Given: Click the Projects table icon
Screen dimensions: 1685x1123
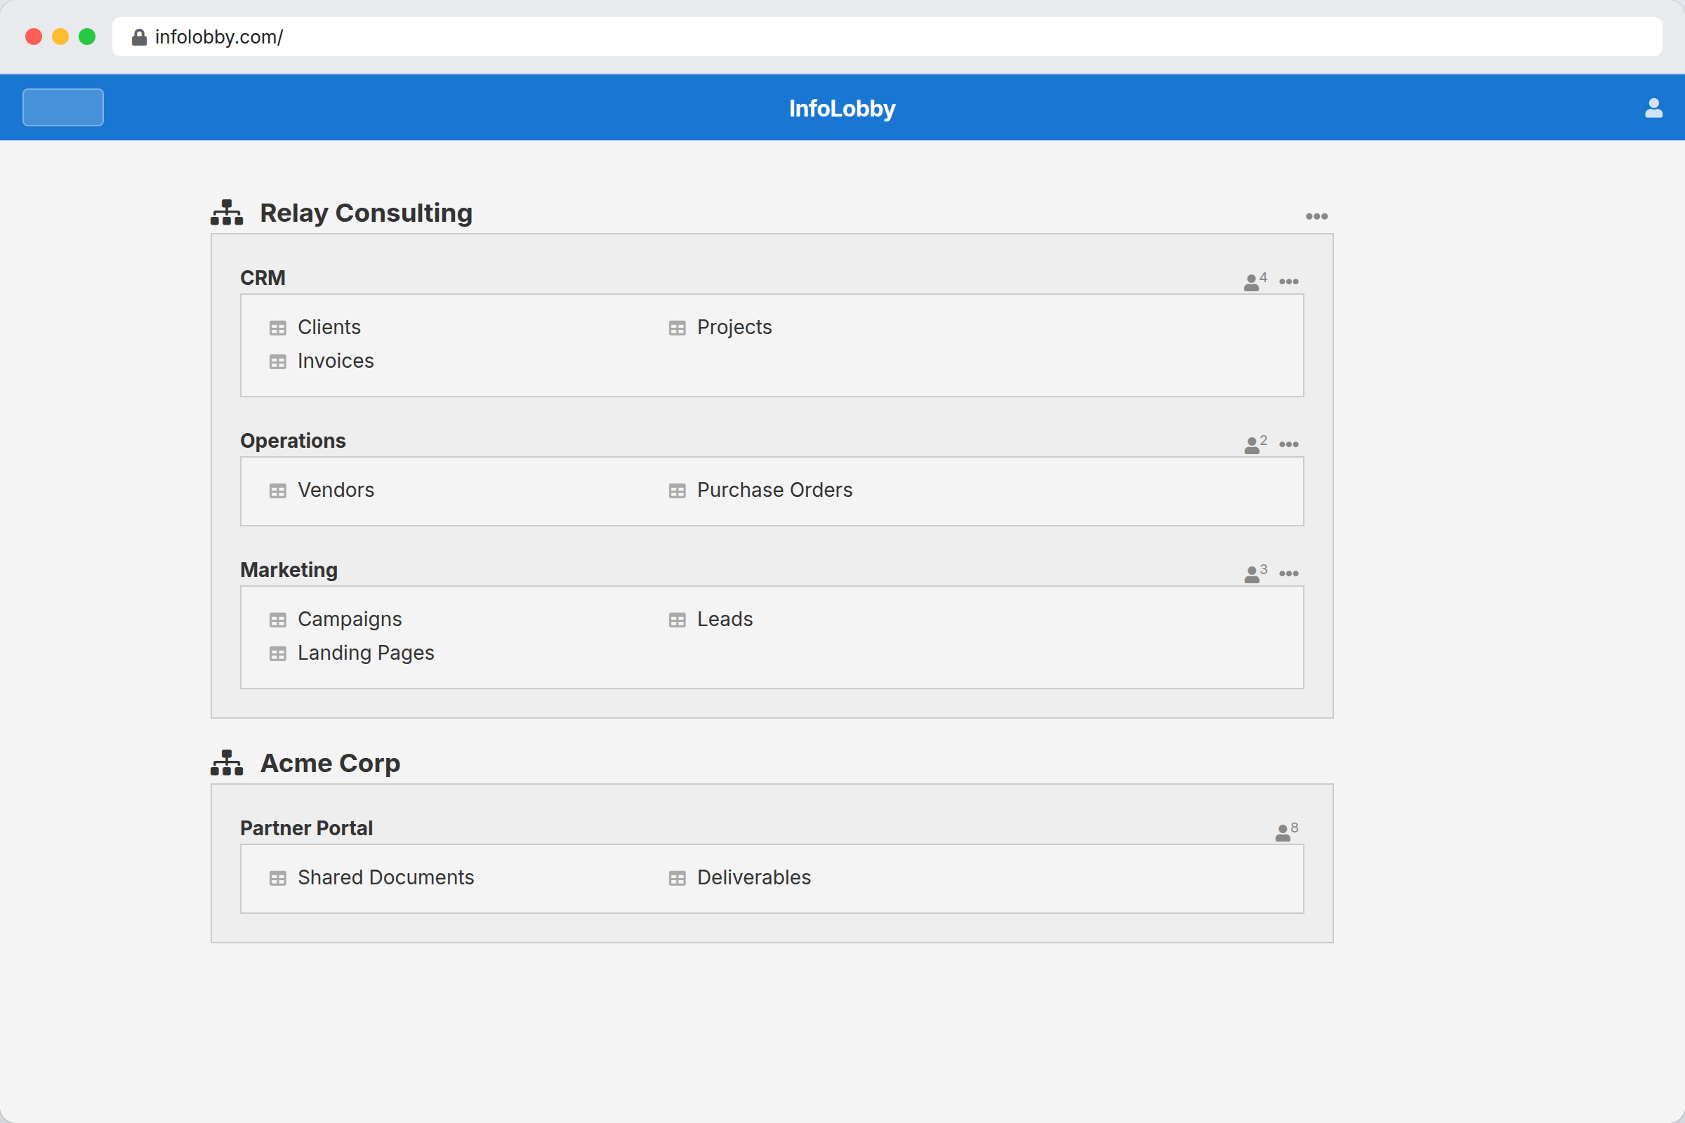Looking at the screenshot, I should [678, 328].
